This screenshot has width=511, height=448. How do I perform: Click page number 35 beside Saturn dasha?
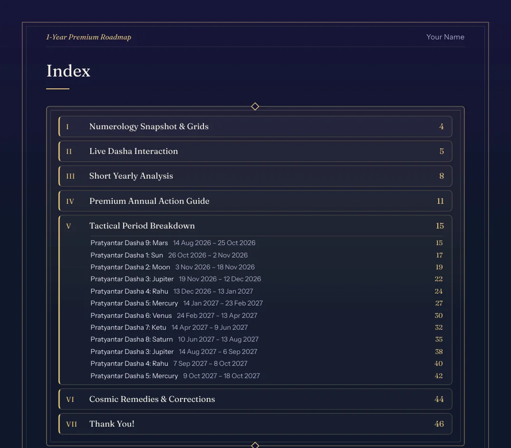(x=439, y=340)
